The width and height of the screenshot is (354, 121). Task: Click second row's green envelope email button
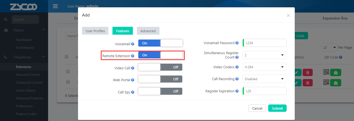(x=336, y=83)
